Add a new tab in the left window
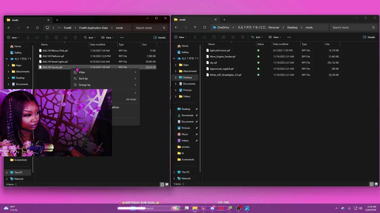Viewport: 380px width, 213px height. click(x=57, y=20)
